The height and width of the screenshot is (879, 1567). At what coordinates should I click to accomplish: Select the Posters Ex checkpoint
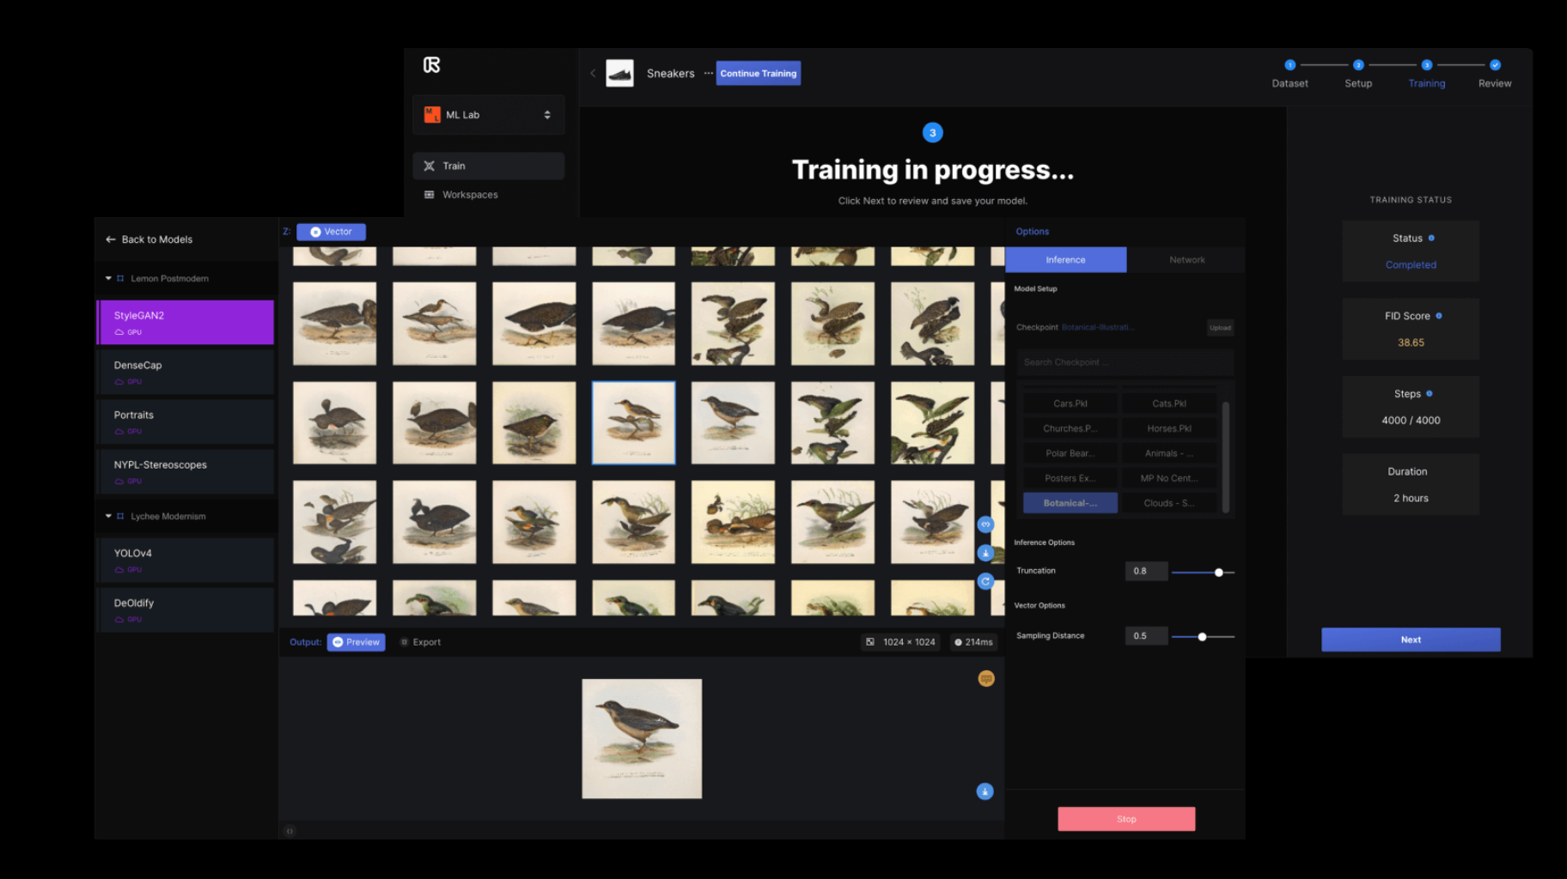[x=1070, y=478]
